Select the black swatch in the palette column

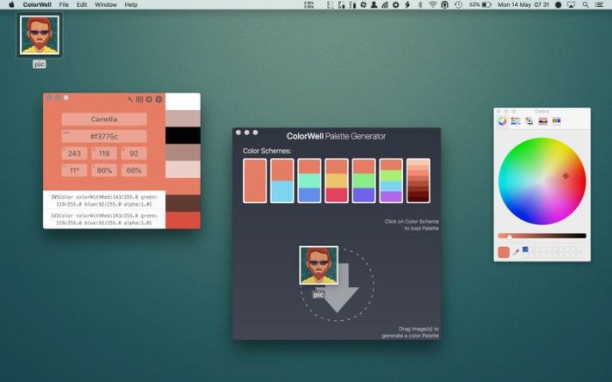(183, 135)
